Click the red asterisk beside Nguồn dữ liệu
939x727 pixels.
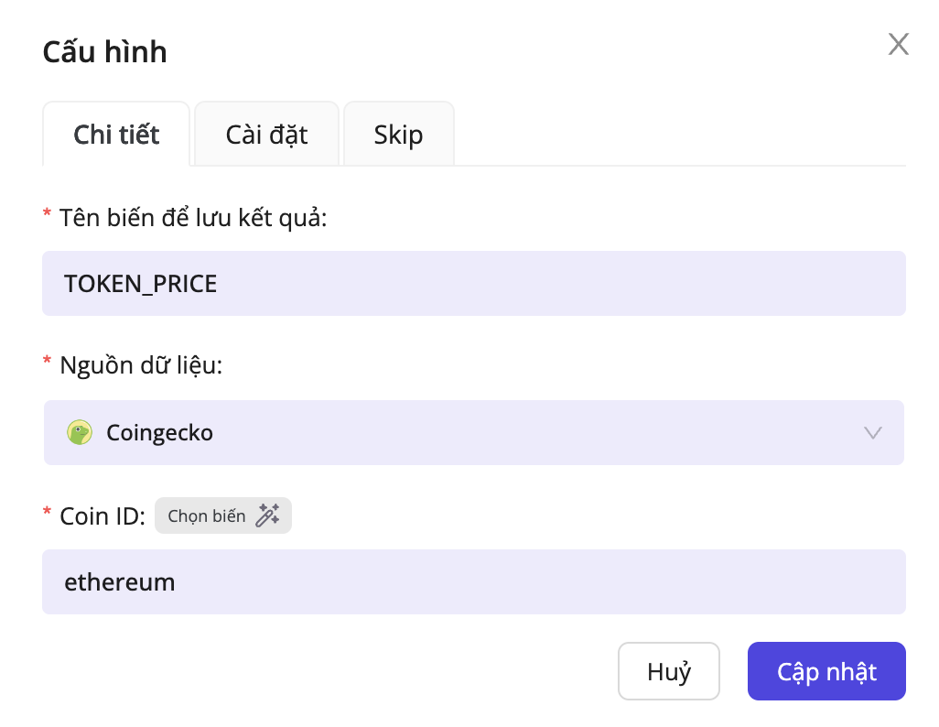[x=48, y=364]
